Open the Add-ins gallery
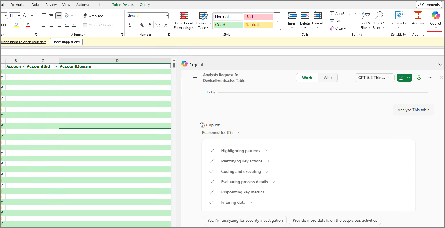This screenshot has width=445, height=228. pyautogui.click(x=418, y=18)
